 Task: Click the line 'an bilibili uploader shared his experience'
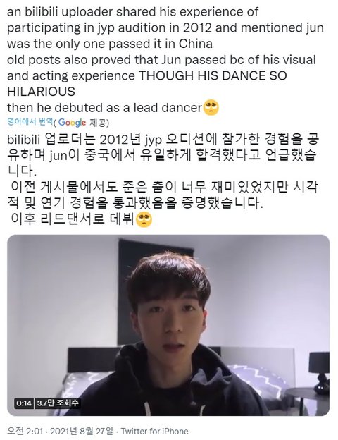(x=132, y=12)
